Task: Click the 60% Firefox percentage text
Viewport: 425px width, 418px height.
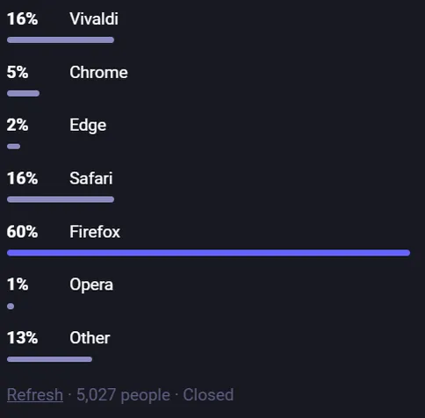Action: point(23,232)
